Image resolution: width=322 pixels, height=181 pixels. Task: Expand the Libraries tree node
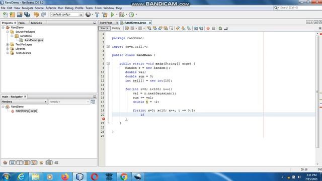coord(8,49)
